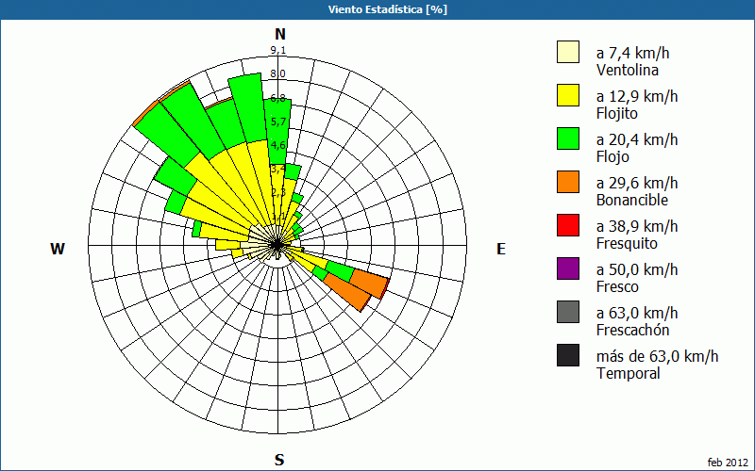
Task: Click the 'a 20,4 km/h' legend text
Action: click(637, 139)
